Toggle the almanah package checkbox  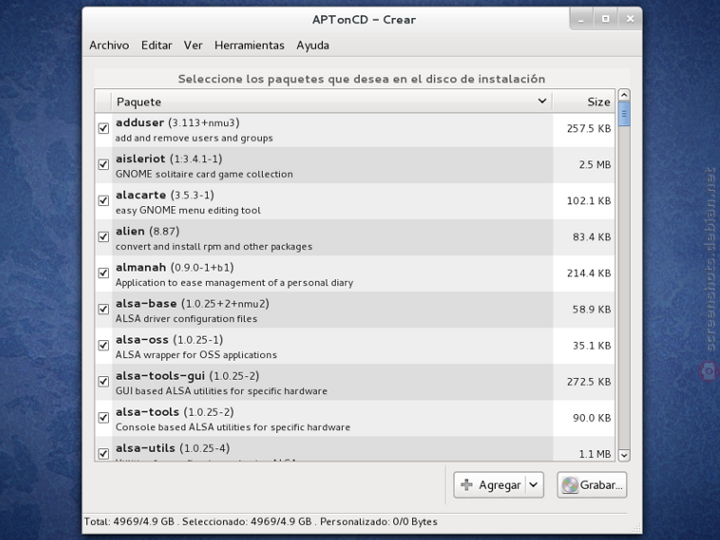coord(103,274)
